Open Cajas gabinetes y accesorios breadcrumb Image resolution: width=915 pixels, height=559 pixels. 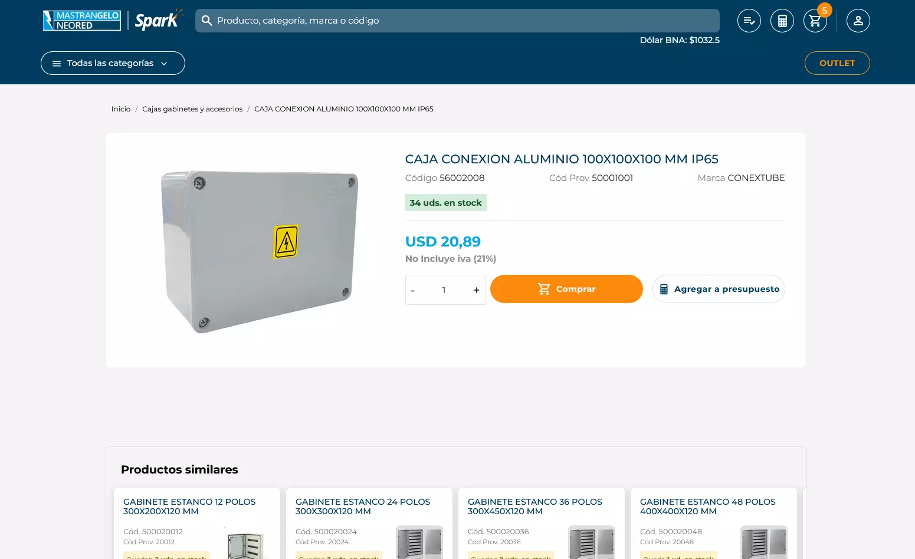(x=192, y=109)
